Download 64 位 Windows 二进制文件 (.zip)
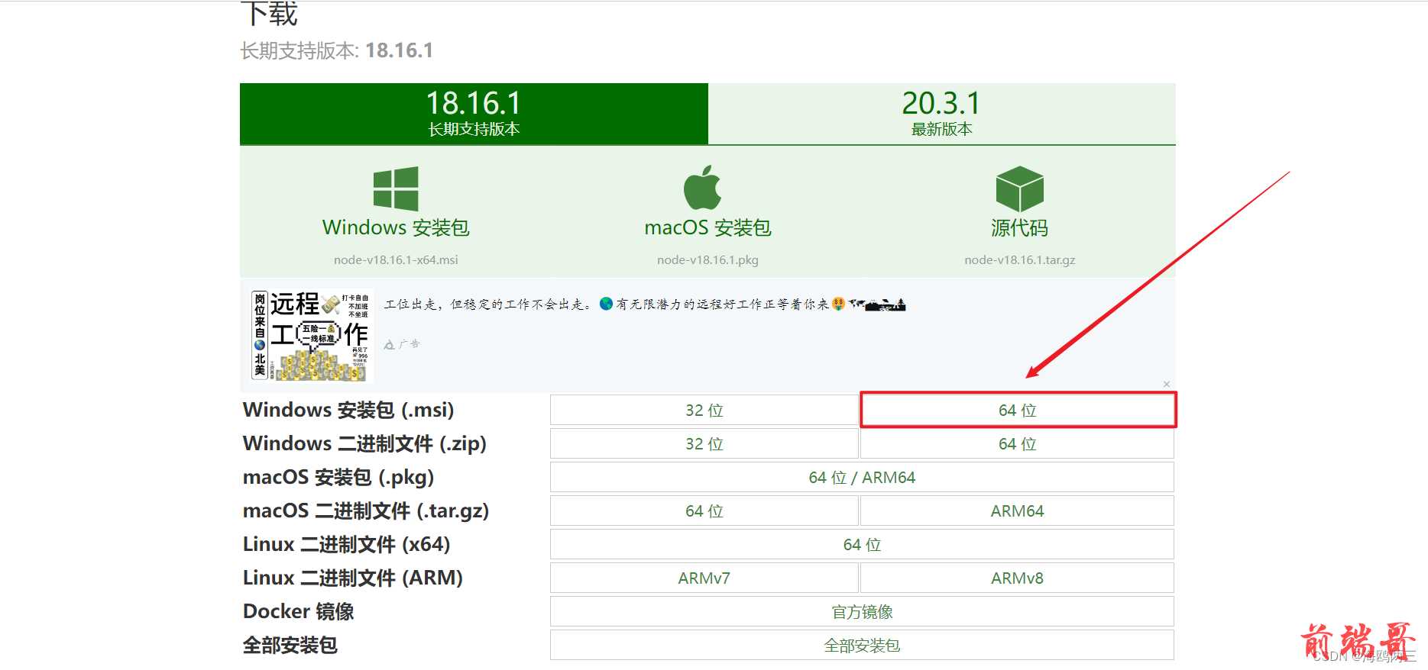The height and width of the screenshot is (670, 1428). point(1018,443)
